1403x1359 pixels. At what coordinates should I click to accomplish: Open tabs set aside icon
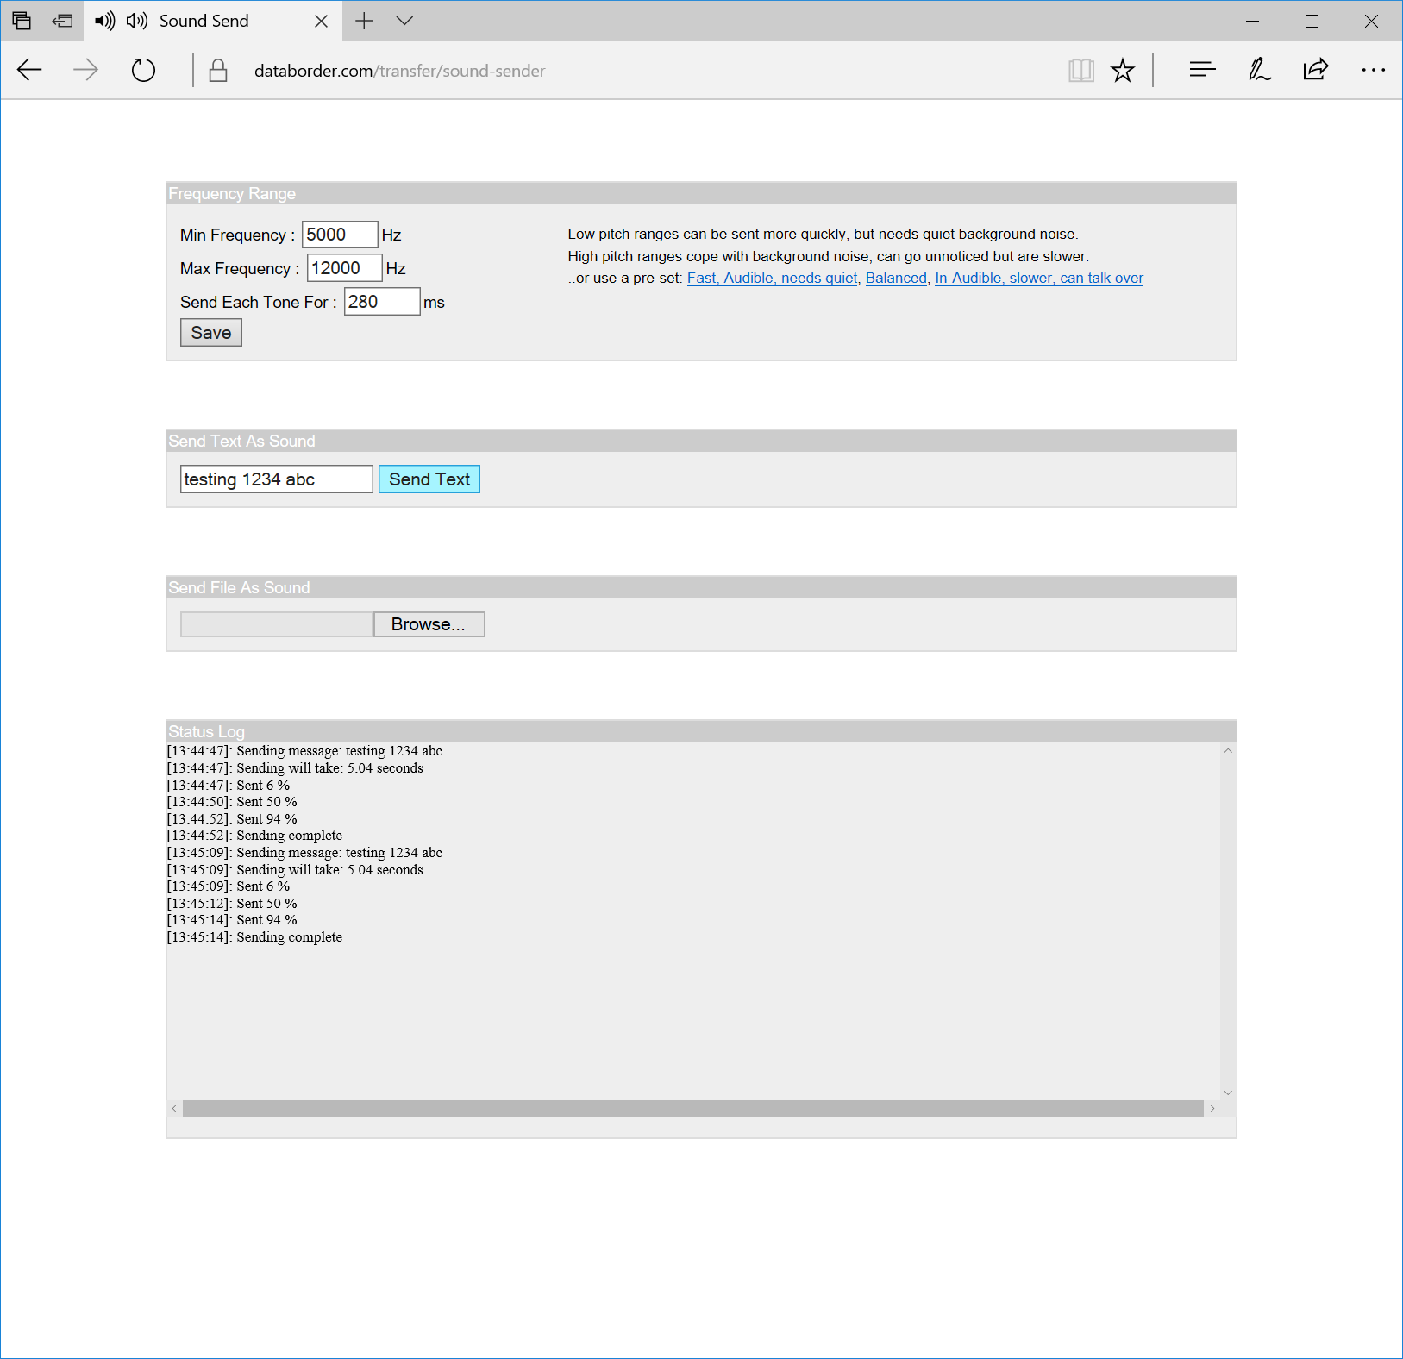pyautogui.click(x=22, y=21)
